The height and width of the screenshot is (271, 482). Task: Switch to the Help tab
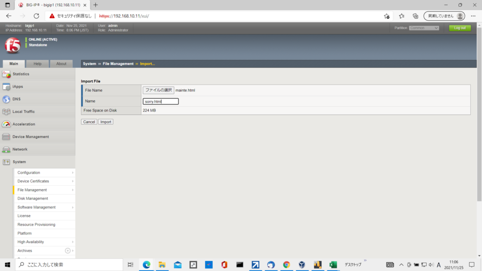coord(38,64)
